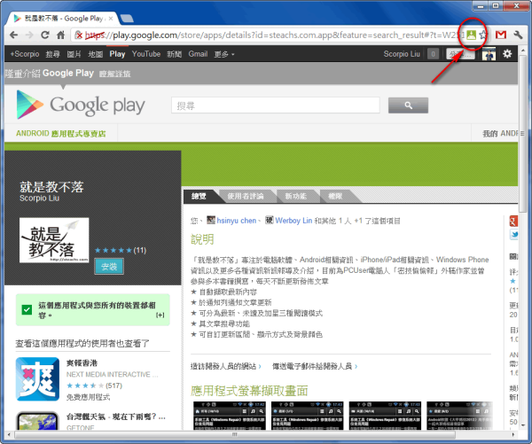Open the Gmail extension icon
Screen dimensions: 532x444
pos(501,35)
